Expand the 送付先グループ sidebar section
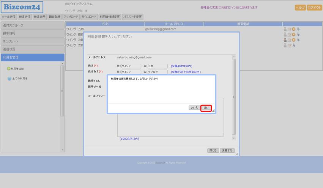This screenshot has width=323, height=188. click(32, 25)
